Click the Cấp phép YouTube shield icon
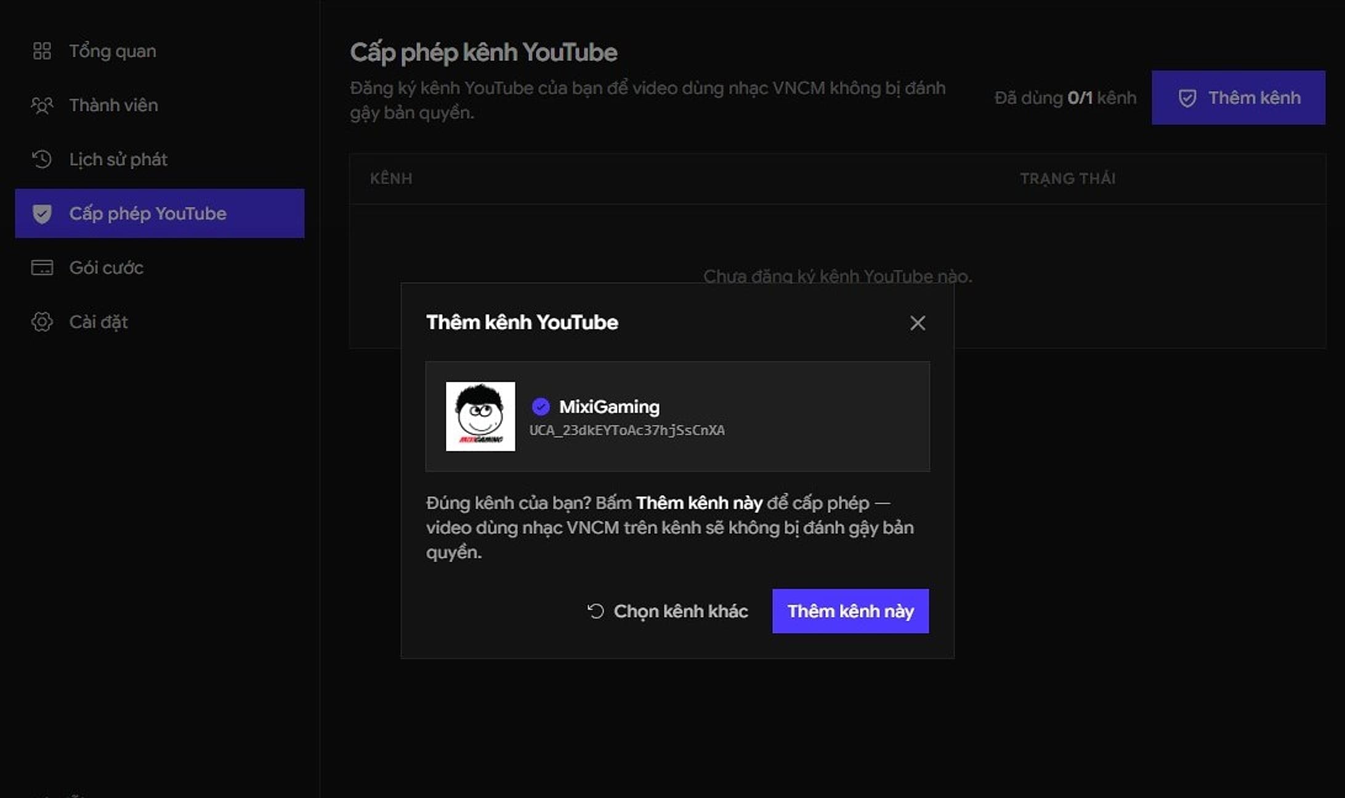The width and height of the screenshot is (1345, 798). pos(42,214)
